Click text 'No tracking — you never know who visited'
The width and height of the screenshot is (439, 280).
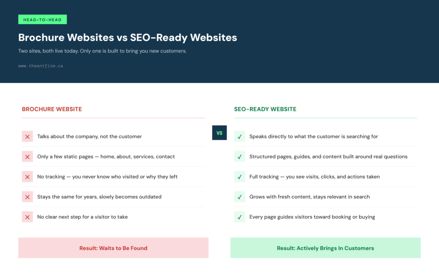[x=108, y=177]
